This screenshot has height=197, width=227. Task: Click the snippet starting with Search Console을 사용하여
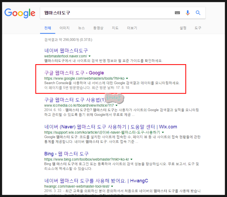click(x=112, y=83)
